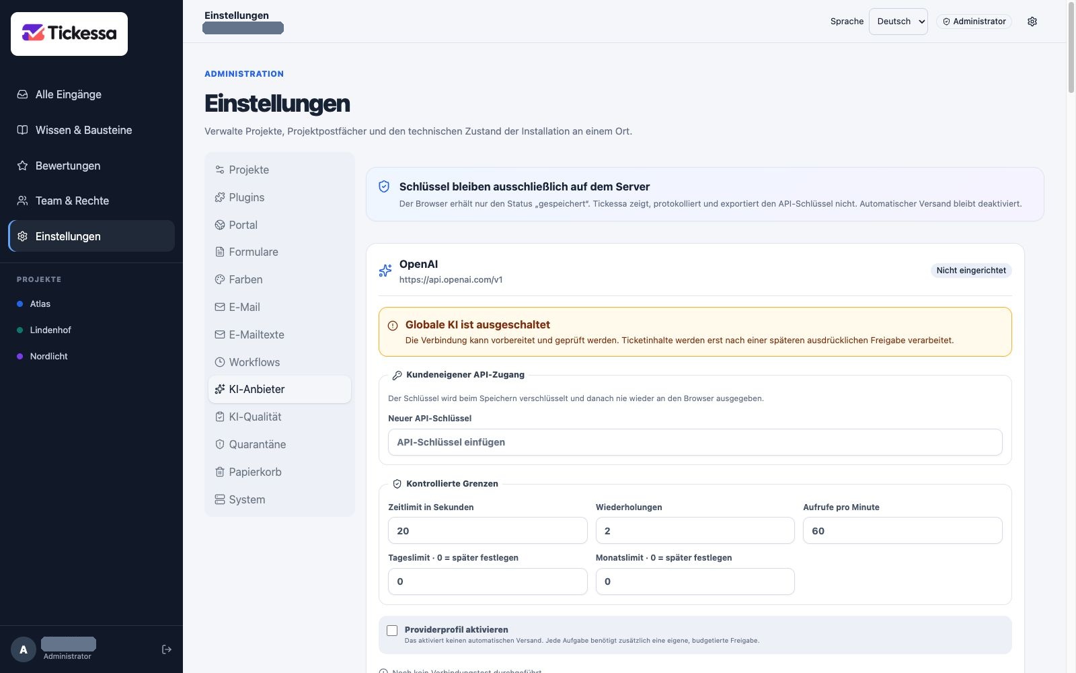Select the Lindenhof project
The width and height of the screenshot is (1076, 673).
pyautogui.click(x=91, y=330)
